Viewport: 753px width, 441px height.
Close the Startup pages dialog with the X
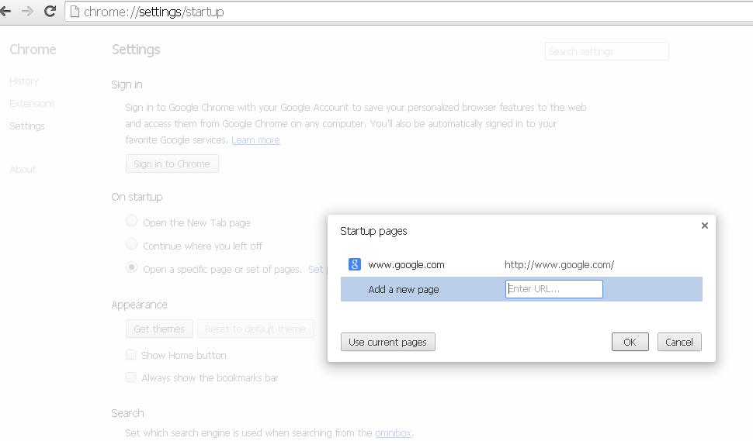705,226
